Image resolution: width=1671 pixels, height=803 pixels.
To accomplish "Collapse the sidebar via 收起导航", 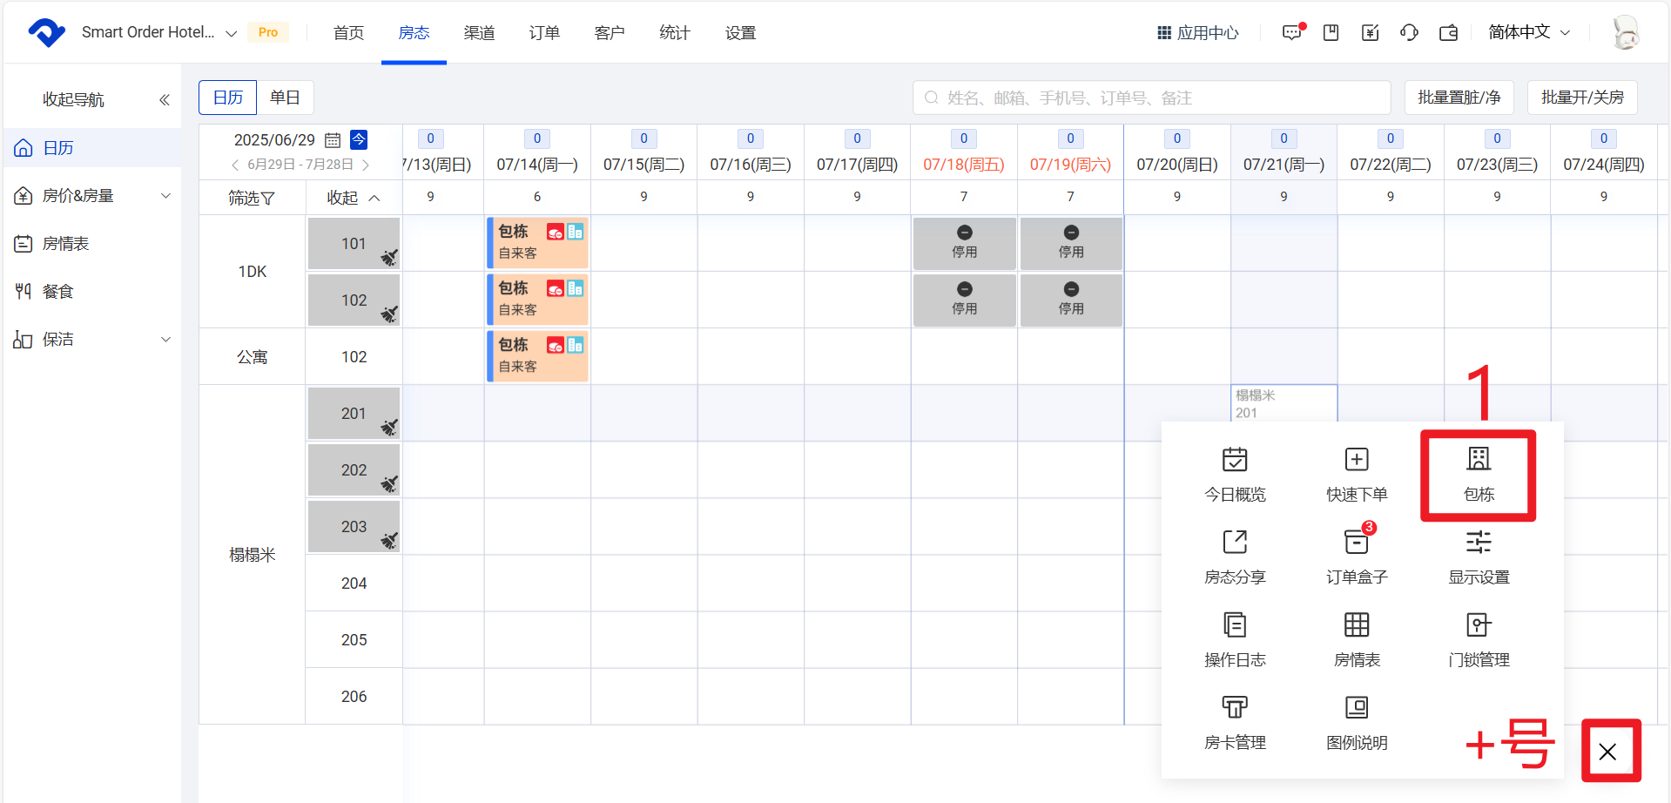I will pos(164,100).
